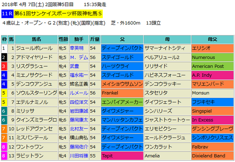Select horse name ラビットラン
Screen dimensions: 235x162
[30, 156]
